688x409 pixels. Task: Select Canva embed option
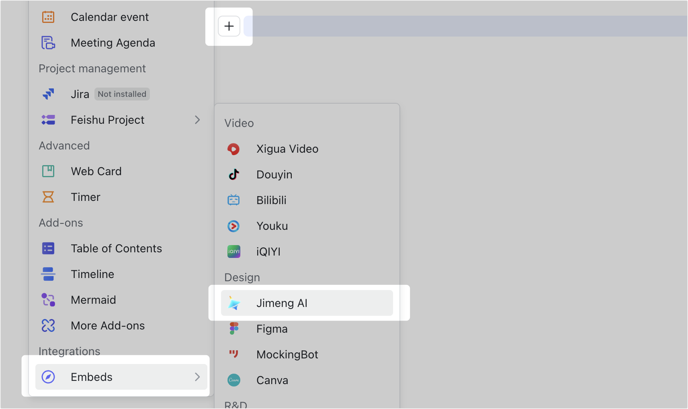coord(307,380)
